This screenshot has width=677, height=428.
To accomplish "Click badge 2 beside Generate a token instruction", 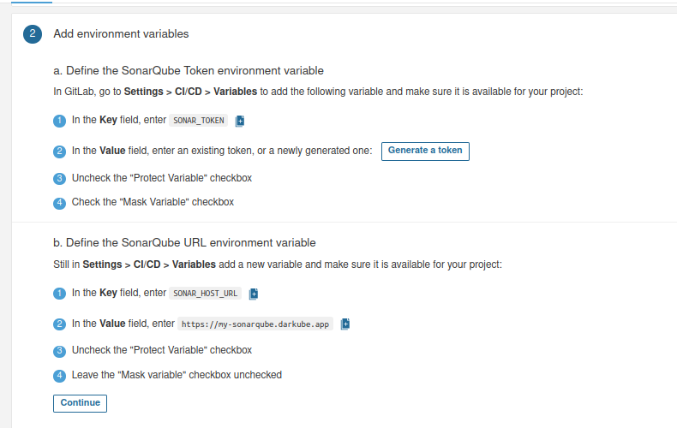I will [60, 152].
